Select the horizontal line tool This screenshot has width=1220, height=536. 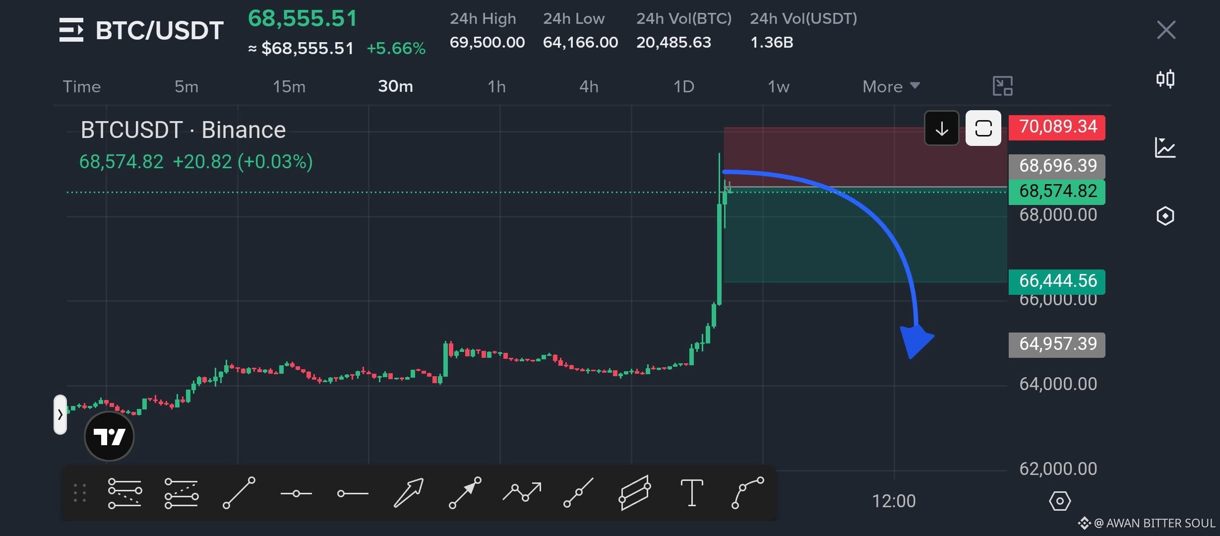296,493
